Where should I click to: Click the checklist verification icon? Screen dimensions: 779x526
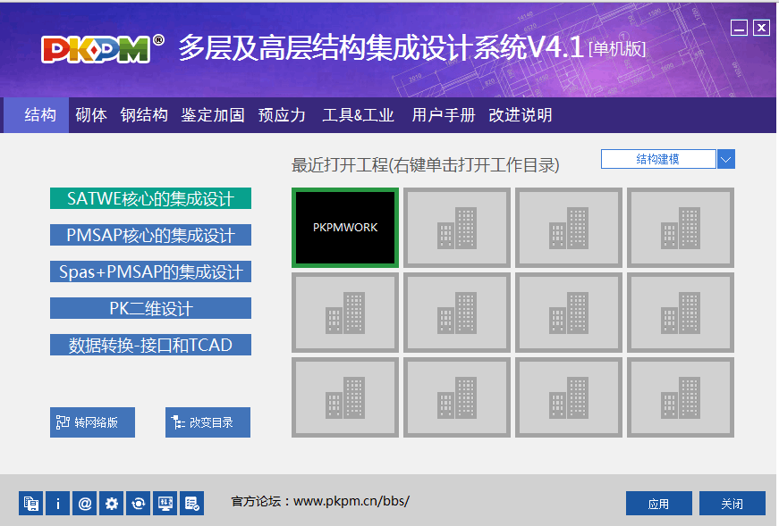click(x=191, y=504)
